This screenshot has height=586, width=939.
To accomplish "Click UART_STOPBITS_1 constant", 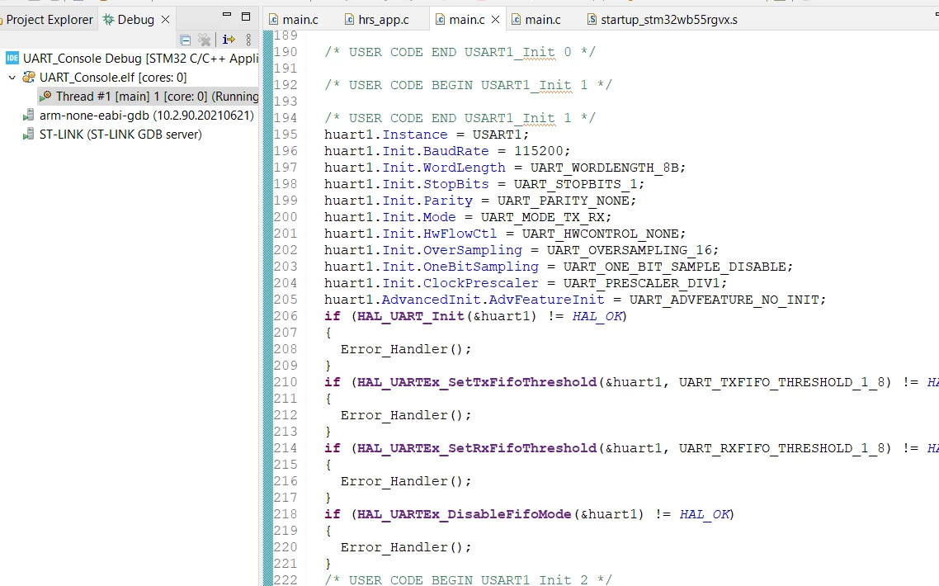I will click(575, 184).
